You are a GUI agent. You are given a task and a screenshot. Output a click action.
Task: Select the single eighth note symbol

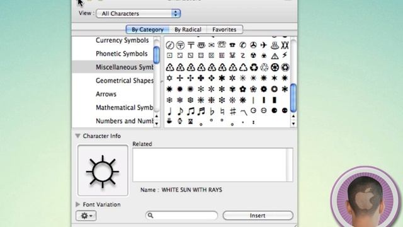[180, 112]
